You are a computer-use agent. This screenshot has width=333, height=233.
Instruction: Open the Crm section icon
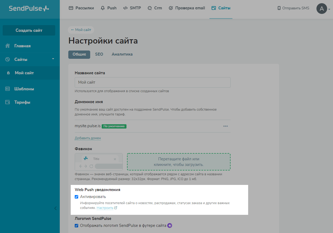149,8
